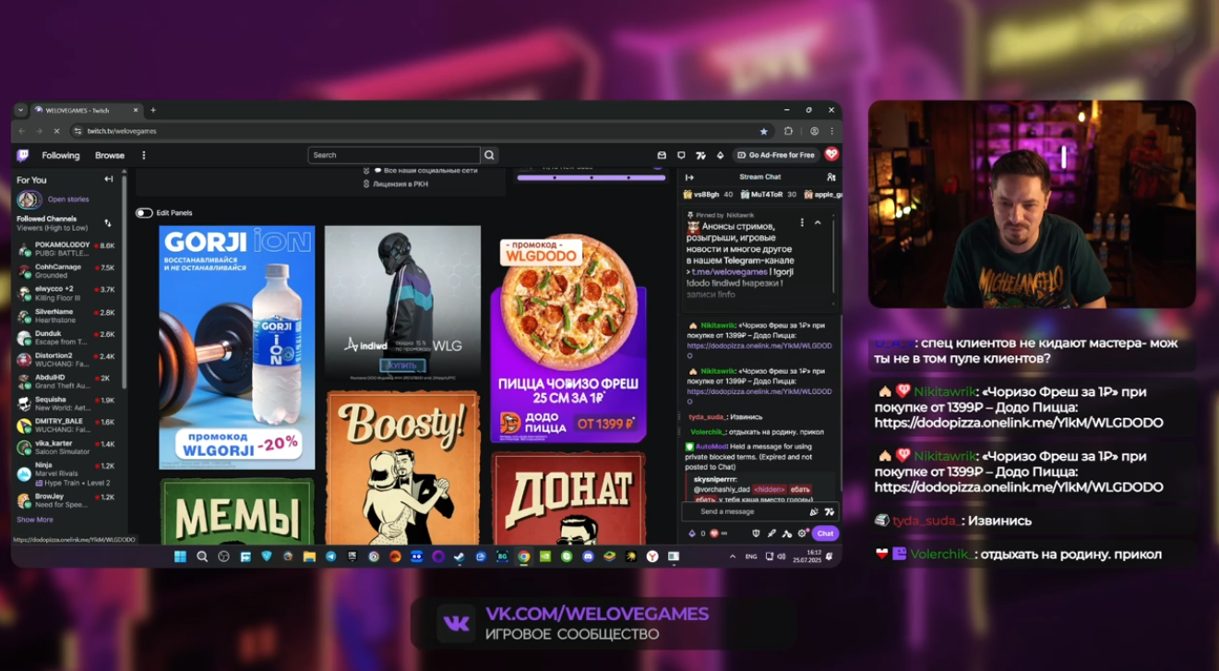Collapse the pinned message chevron

click(x=818, y=222)
